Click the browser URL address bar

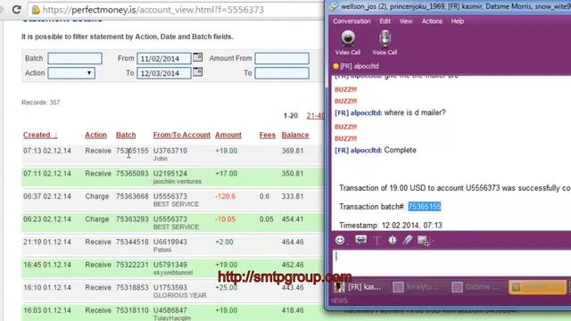click(x=175, y=10)
